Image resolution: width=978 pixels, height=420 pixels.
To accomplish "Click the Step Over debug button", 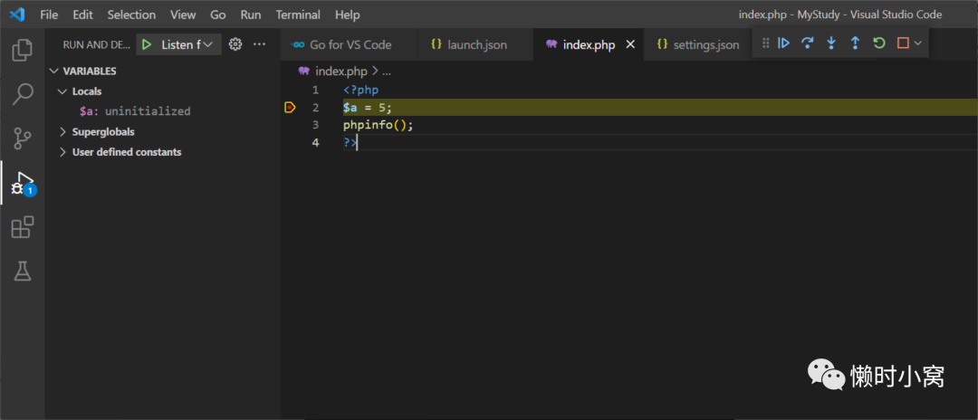I will tap(808, 43).
